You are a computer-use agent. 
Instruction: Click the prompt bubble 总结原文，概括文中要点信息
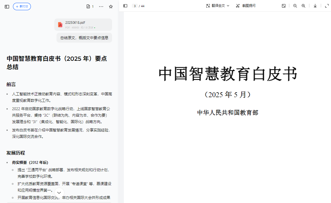[x=84, y=37]
